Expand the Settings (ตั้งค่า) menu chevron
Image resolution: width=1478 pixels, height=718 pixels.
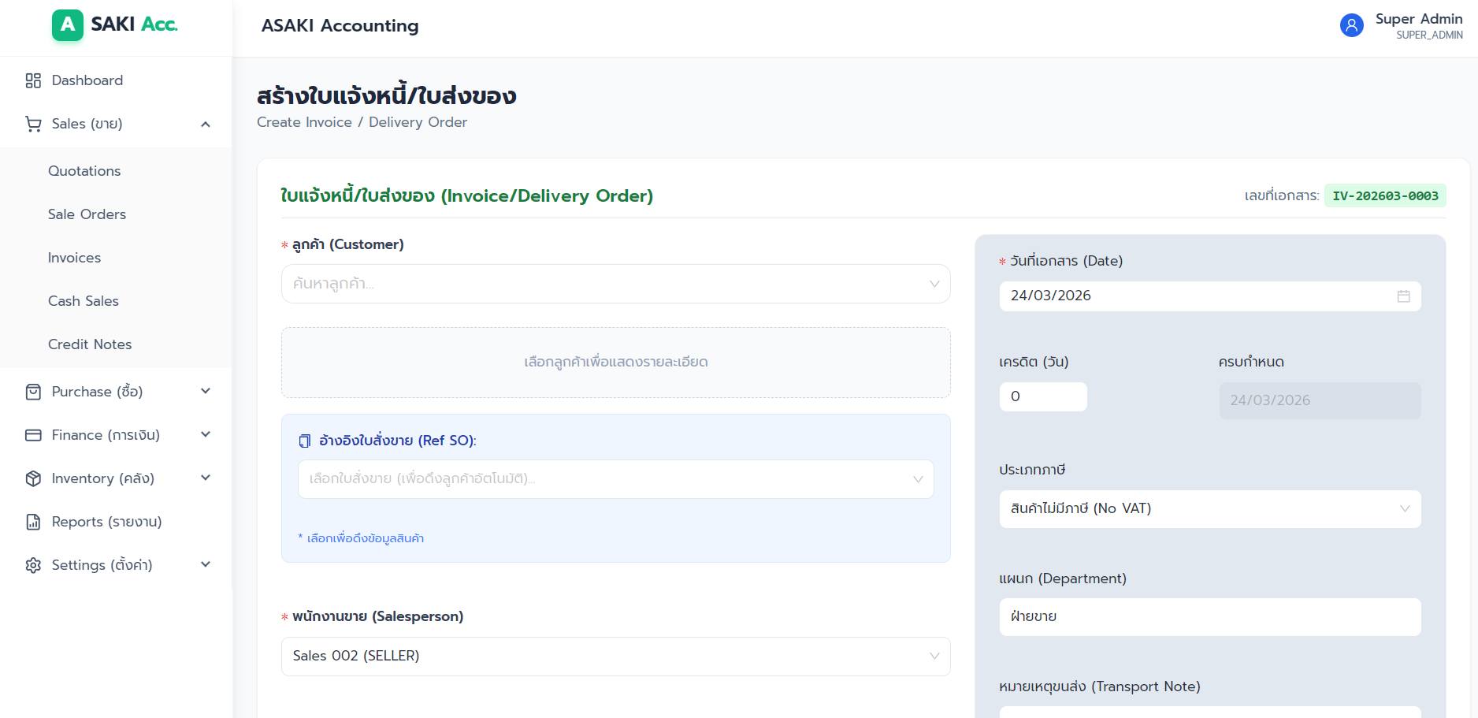(x=206, y=564)
